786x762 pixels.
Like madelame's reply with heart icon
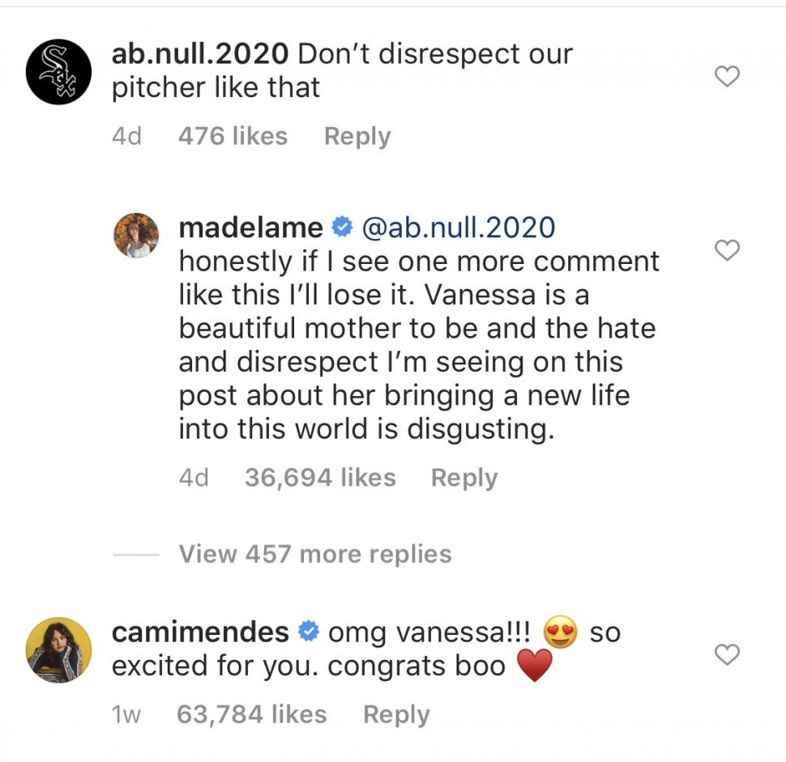tap(728, 251)
